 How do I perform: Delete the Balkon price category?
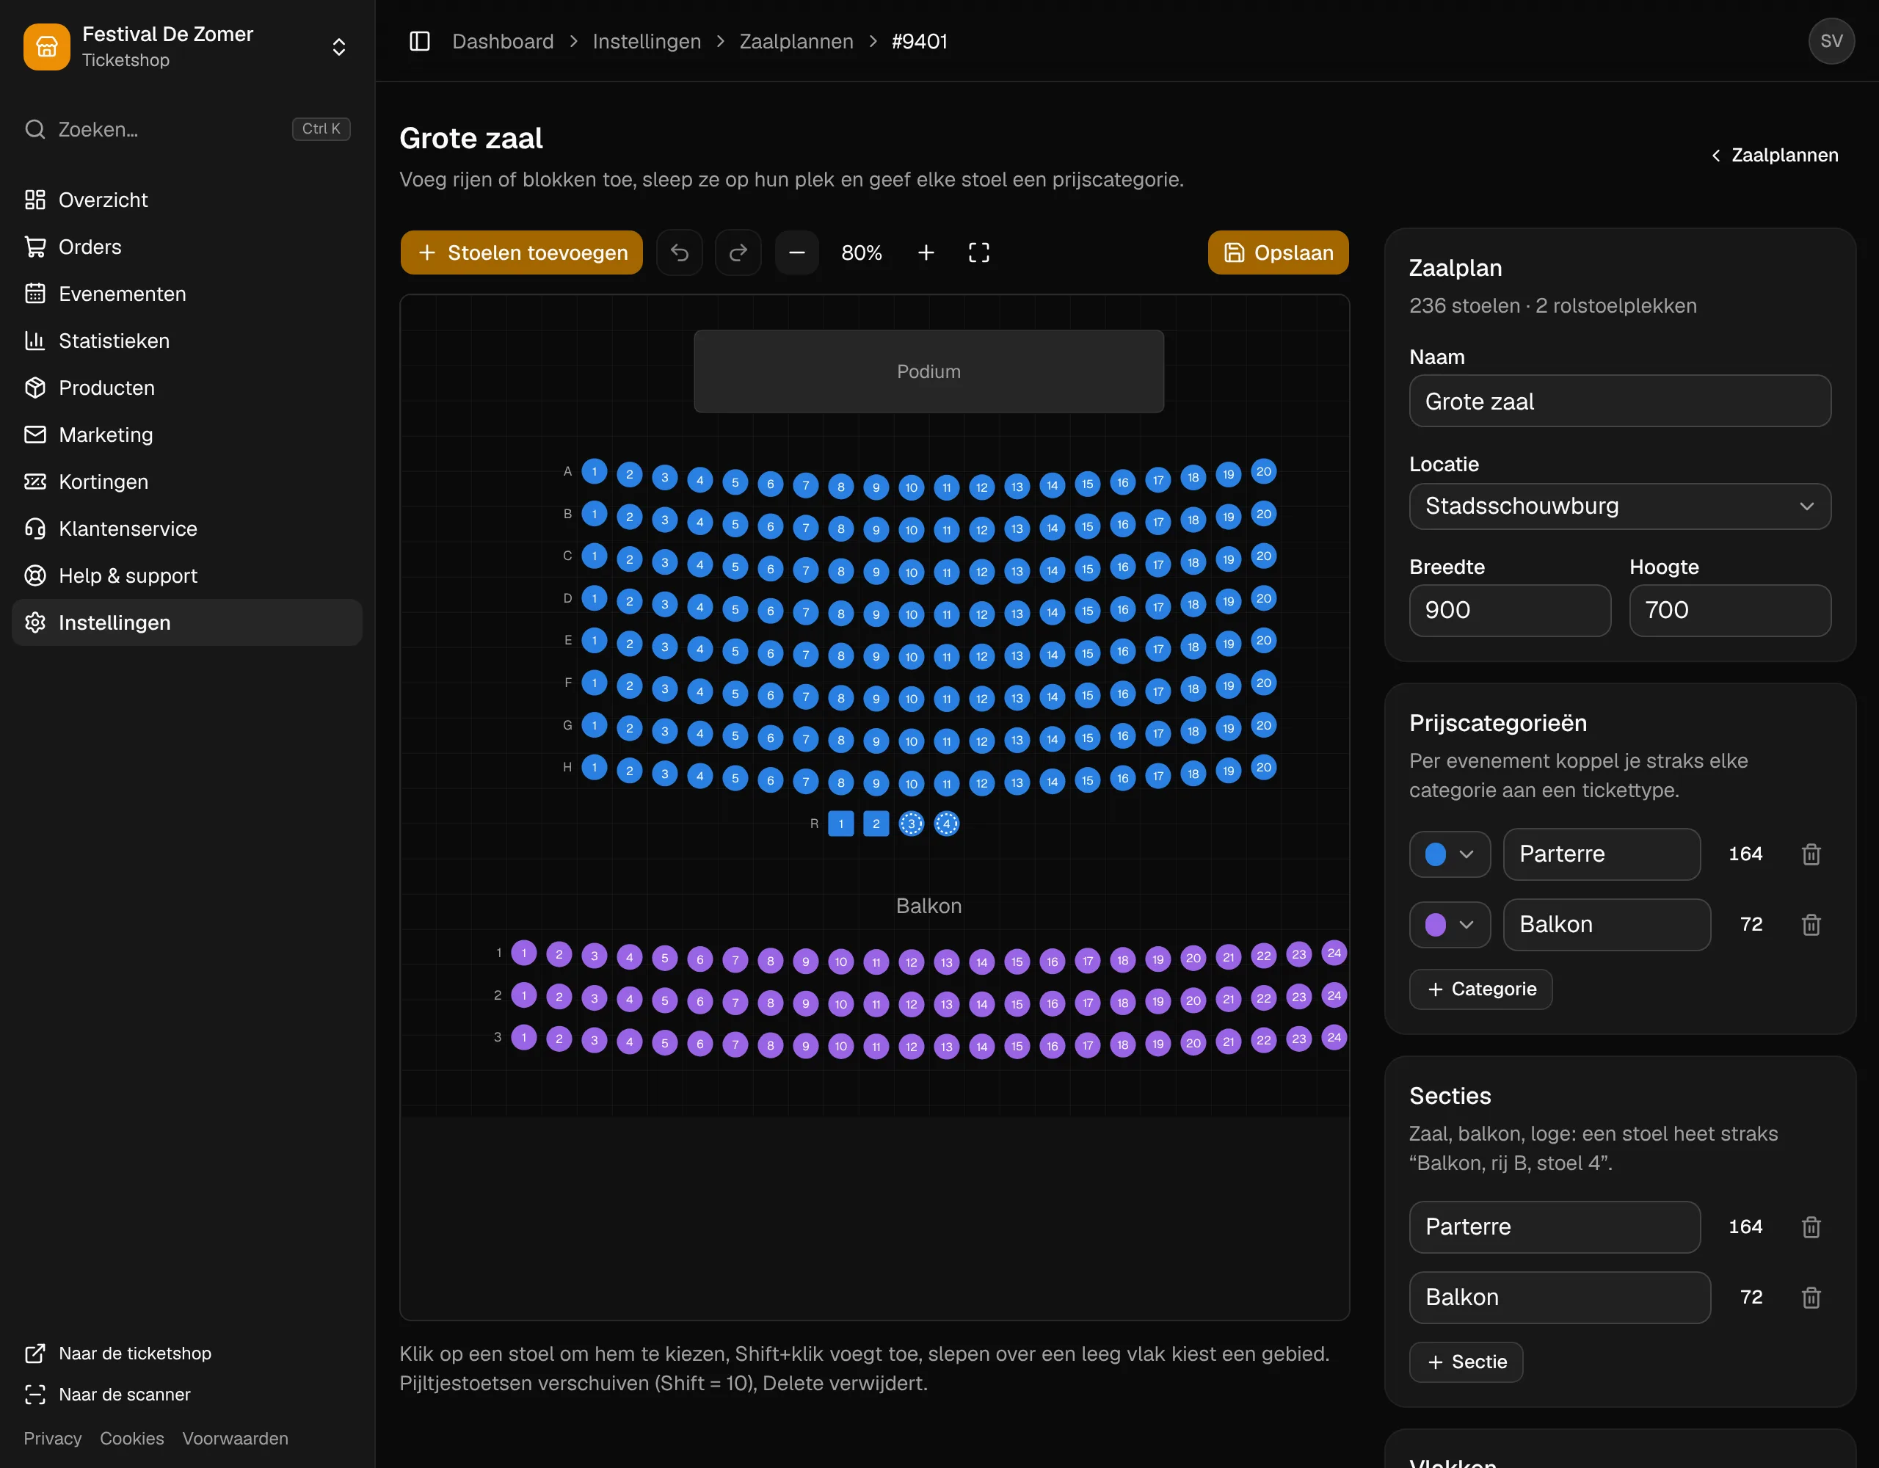coord(1811,925)
